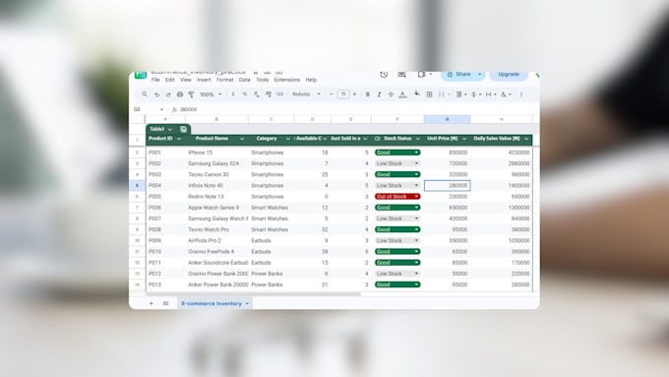Open the Table1 options dropdown
Screen dimensions: 669x377
click(x=170, y=129)
